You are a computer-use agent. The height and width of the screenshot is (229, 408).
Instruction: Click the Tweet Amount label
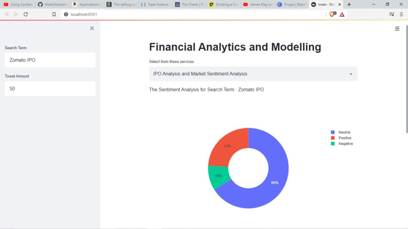coord(17,76)
